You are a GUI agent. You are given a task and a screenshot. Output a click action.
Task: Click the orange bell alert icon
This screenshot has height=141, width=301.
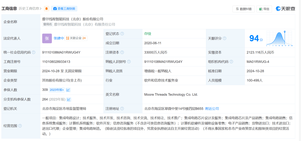[x=47, y=9]
